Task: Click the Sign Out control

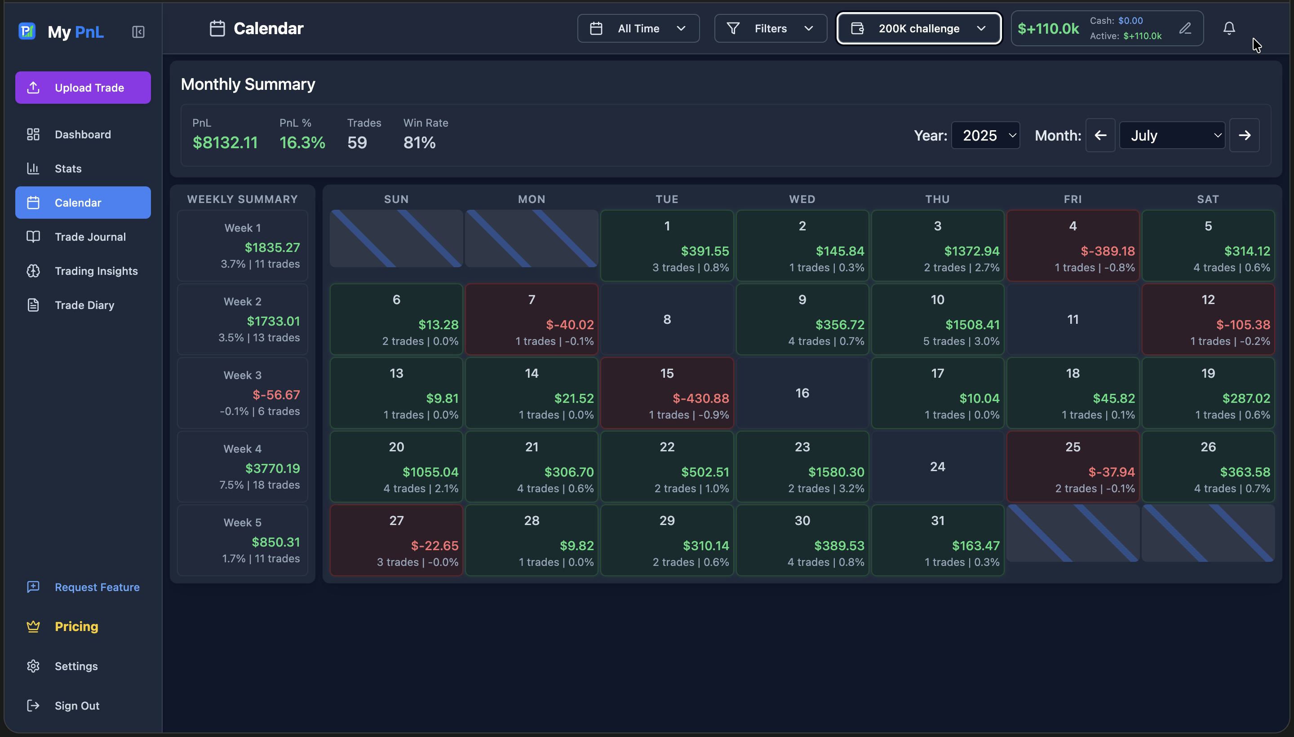Action: [x=76, y=705]
